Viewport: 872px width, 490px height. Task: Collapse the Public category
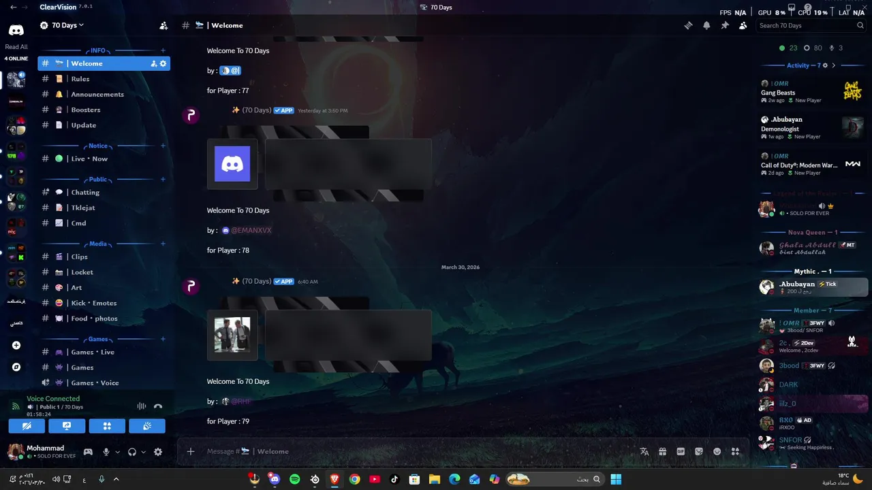click(98, 180)
